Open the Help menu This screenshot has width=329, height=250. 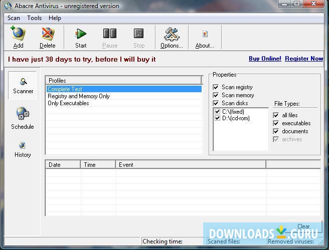[x=55, y=18]
